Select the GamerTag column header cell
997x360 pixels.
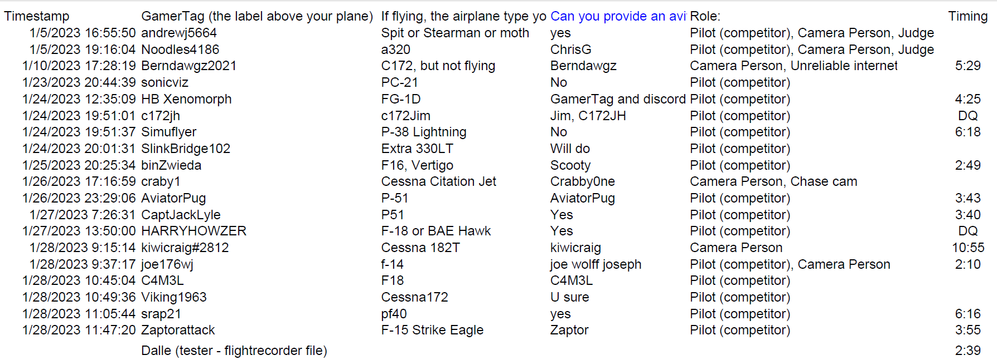click(x=257, y=17)
